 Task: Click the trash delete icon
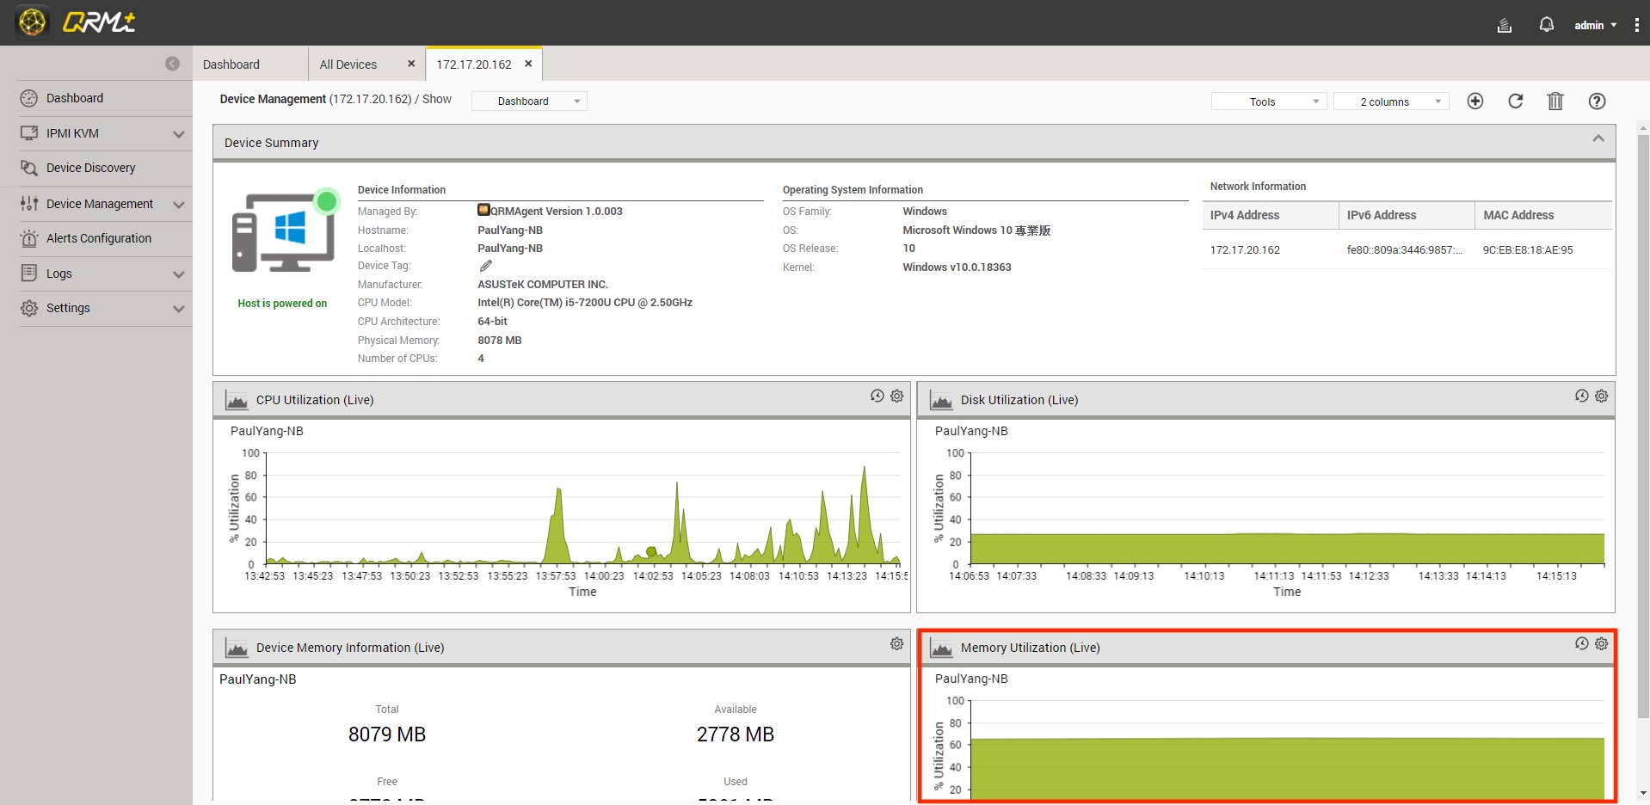(x=1555, y=101)
